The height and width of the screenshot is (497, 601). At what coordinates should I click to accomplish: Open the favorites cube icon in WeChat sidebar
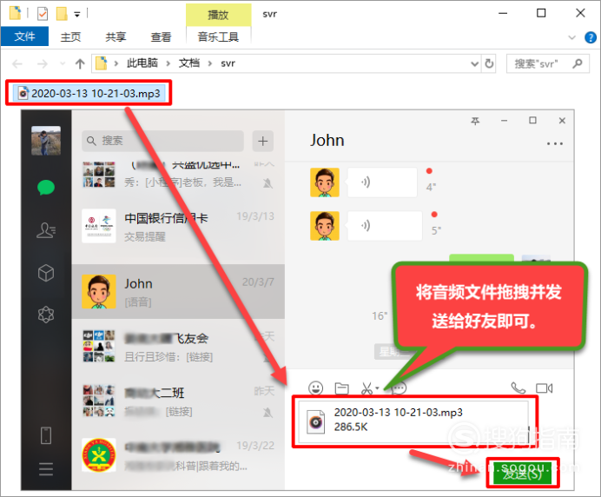click(x=46, y=273)
